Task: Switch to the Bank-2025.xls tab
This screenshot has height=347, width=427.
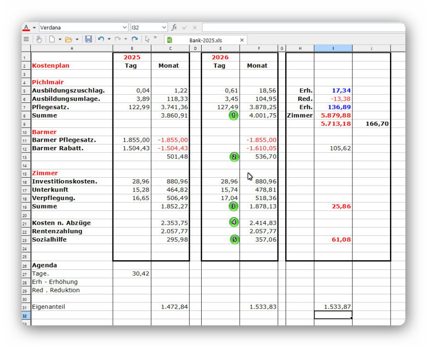Action: point(205,40)
